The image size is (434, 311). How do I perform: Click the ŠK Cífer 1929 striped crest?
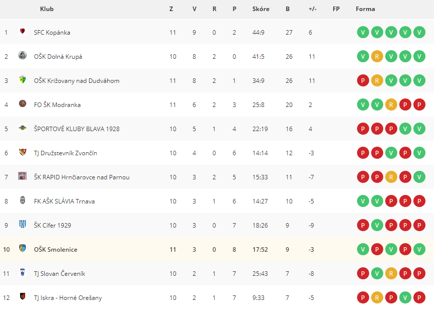click(23, 224)
